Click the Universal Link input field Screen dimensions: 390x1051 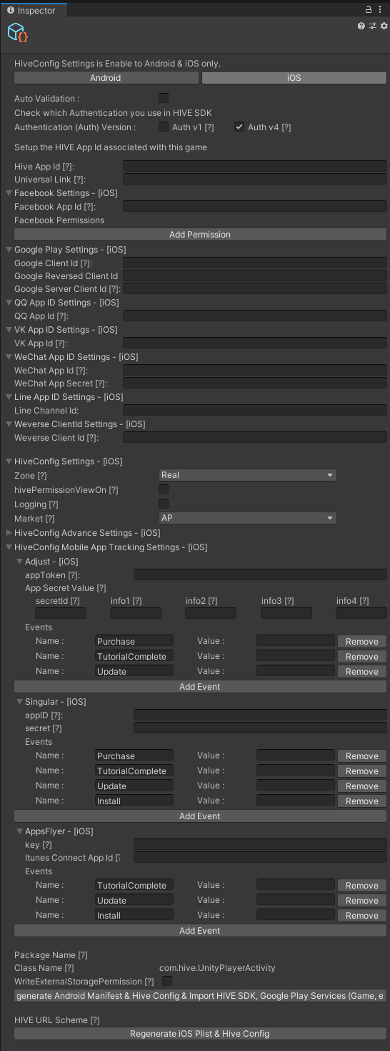pos(255,179)
